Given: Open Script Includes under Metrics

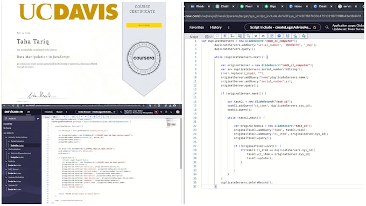Looking at the screenshot, I should pyautogui.click(x=15, y=166).
